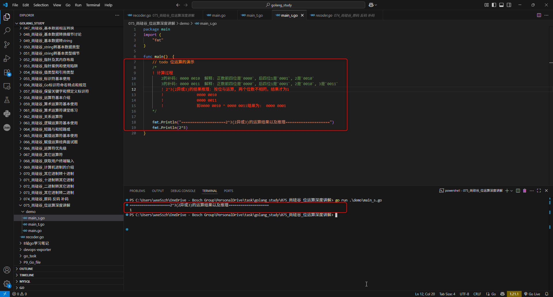
Task: Open the Explorer view in the activity bar
Action: (x=7, y=17)
